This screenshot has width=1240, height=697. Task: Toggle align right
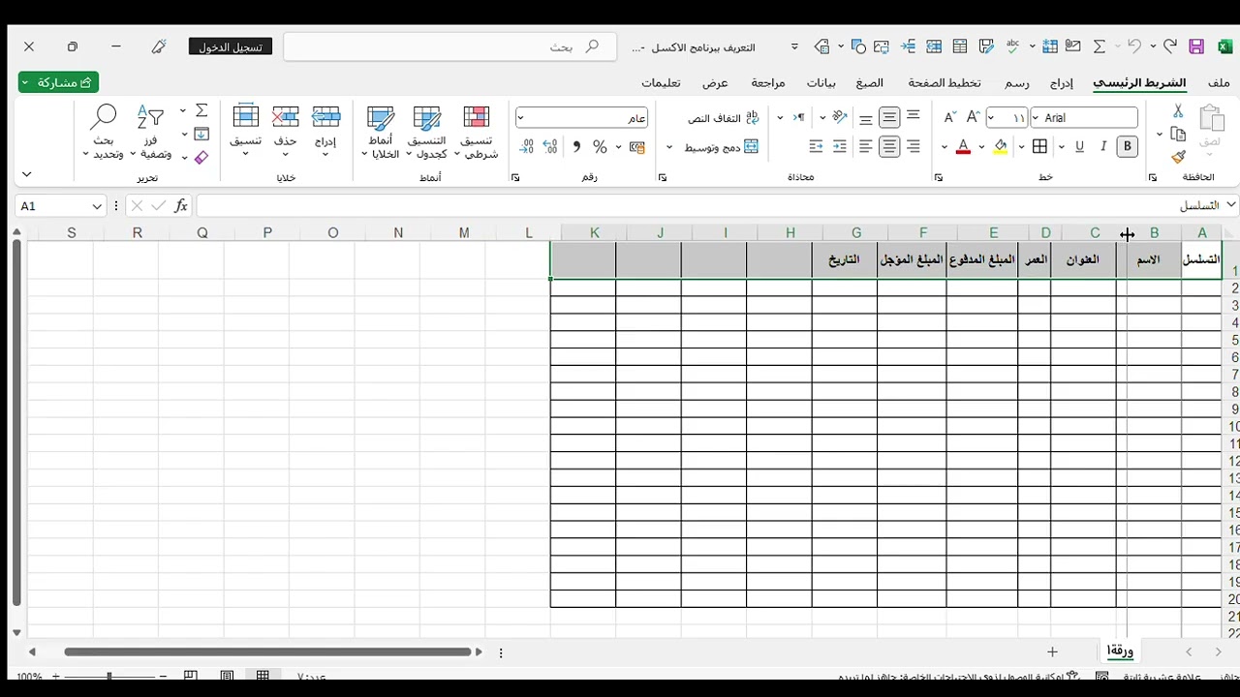(x=913, y=146)
